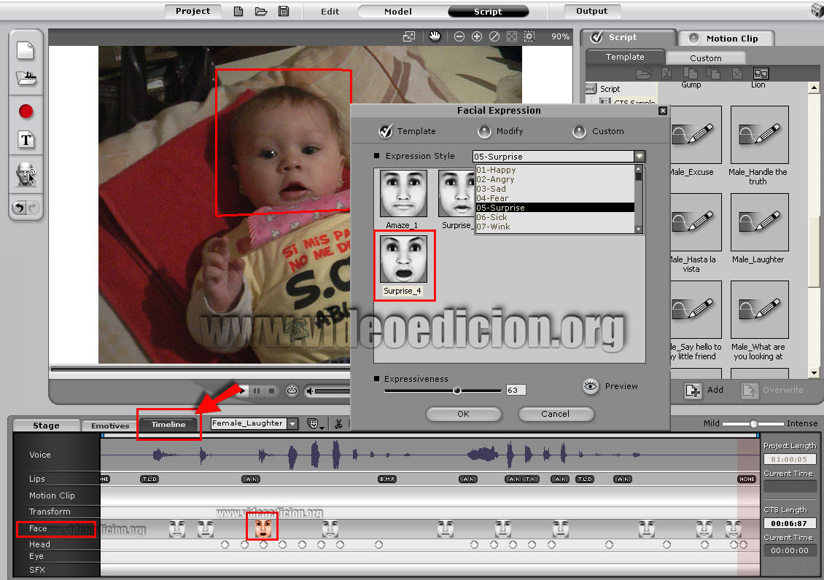Collapse the Expression Style dropdown arrow
The image size is (824, 580).
point(639,156)
